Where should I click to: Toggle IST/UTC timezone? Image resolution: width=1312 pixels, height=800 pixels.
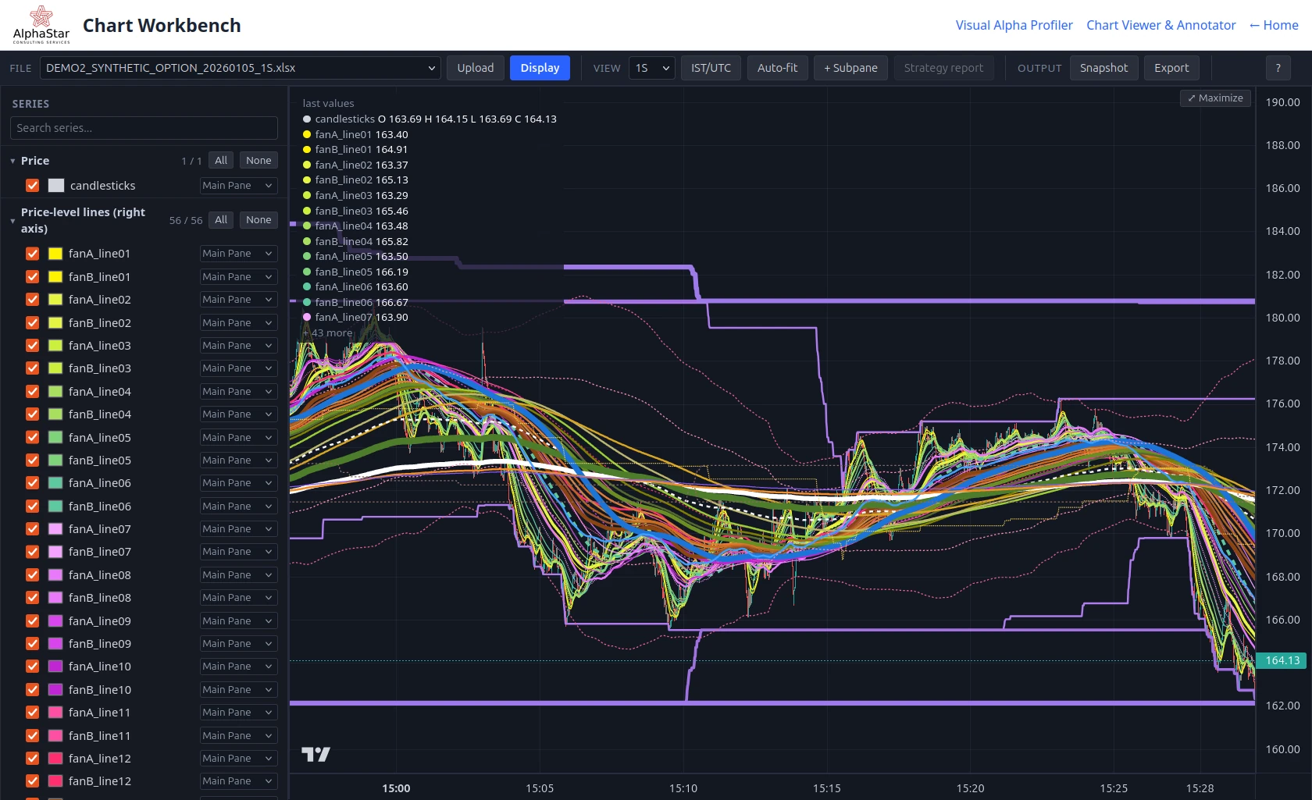coord(711,68)
